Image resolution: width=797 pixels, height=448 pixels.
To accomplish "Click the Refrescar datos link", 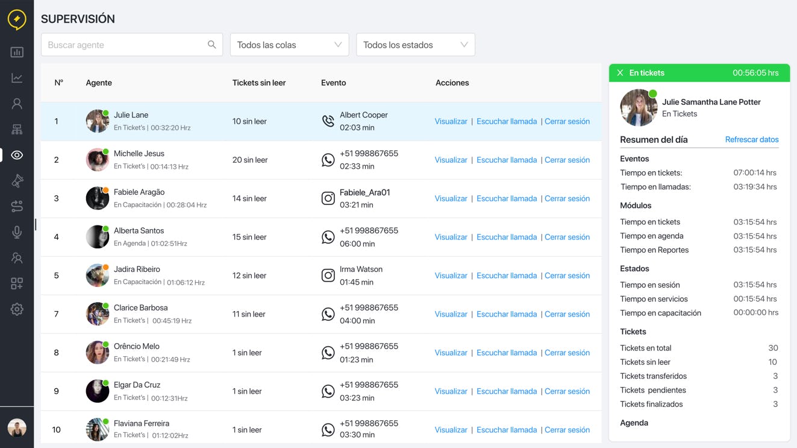I will pyautogui.click(x=751, y=139).
